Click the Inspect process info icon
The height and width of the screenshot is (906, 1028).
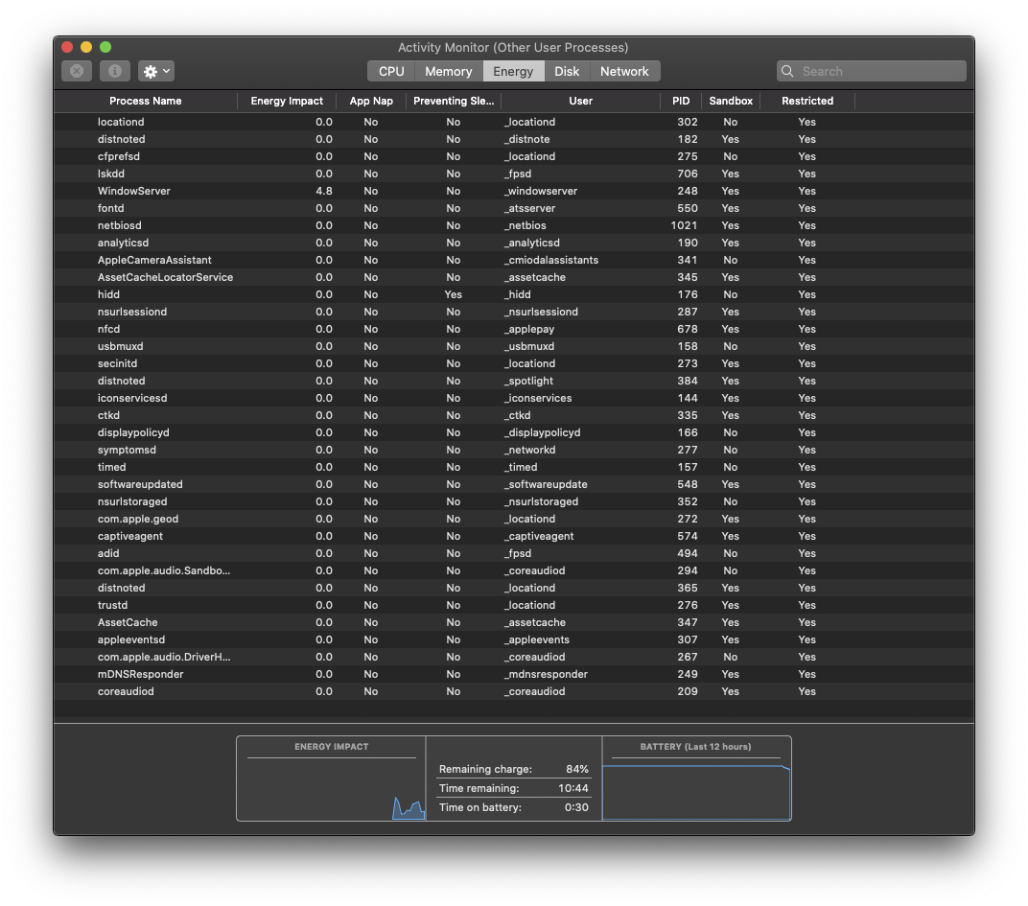point(115,71)
